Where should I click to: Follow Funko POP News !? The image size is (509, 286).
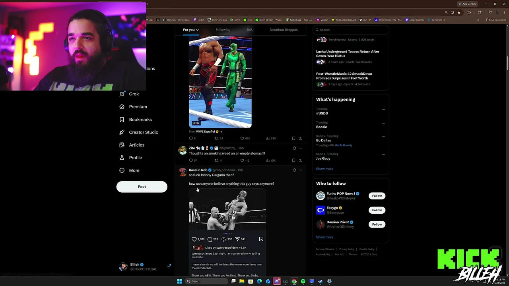pos(377,196)
